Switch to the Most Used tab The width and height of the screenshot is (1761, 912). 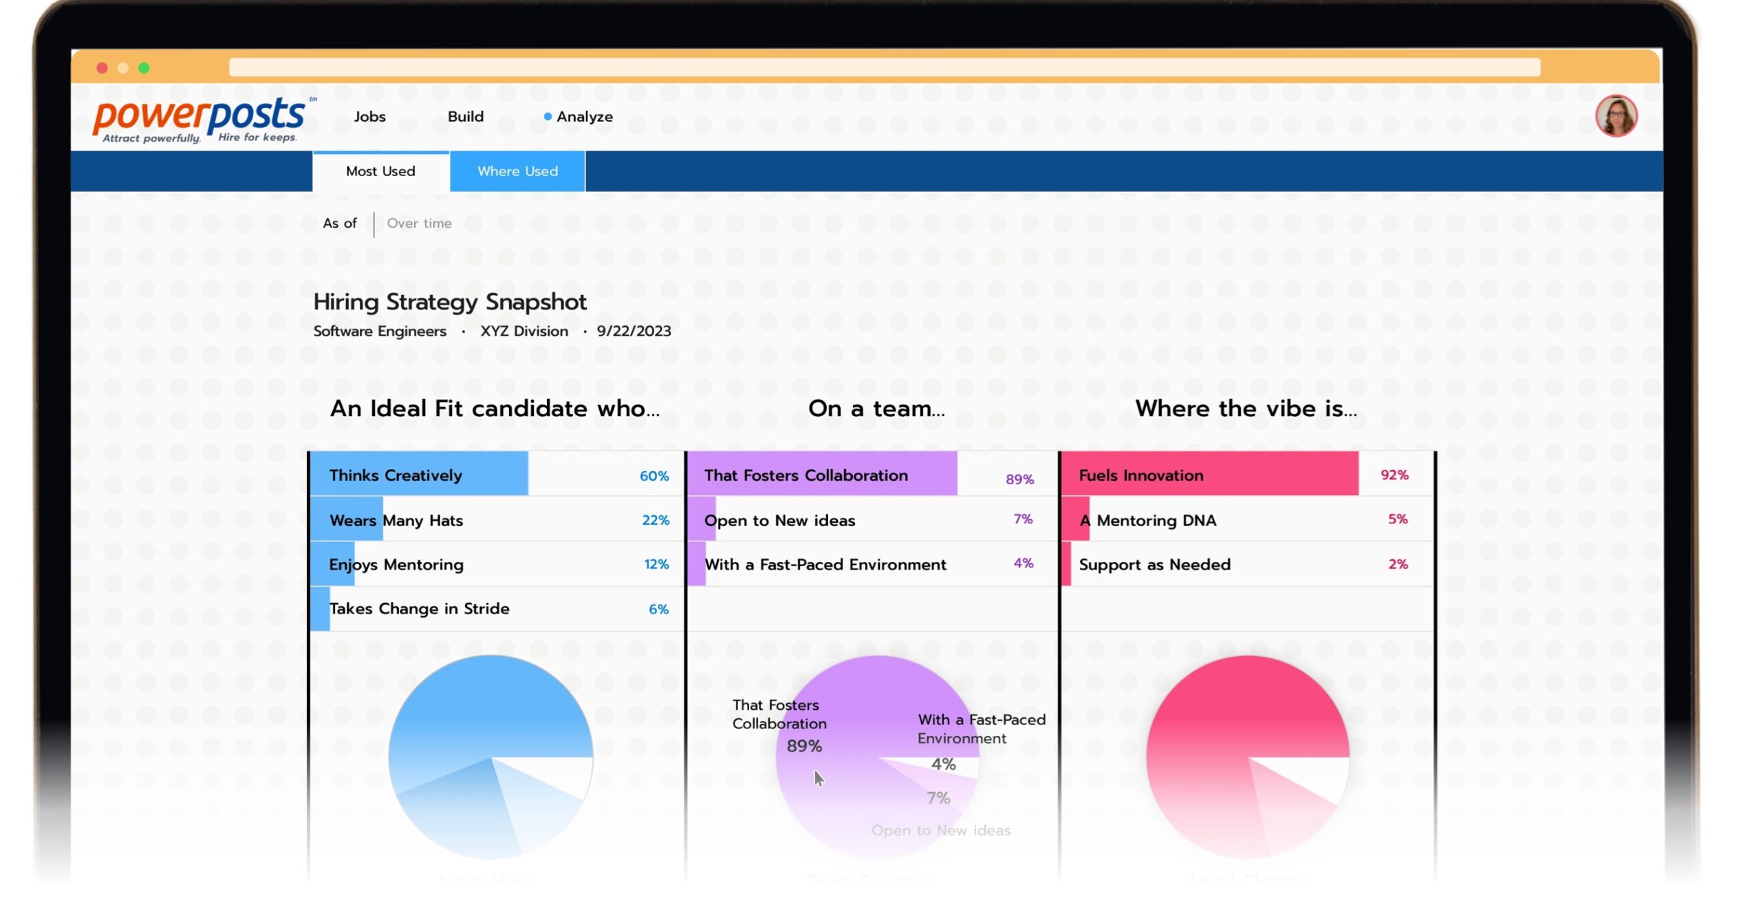point(380,171)
